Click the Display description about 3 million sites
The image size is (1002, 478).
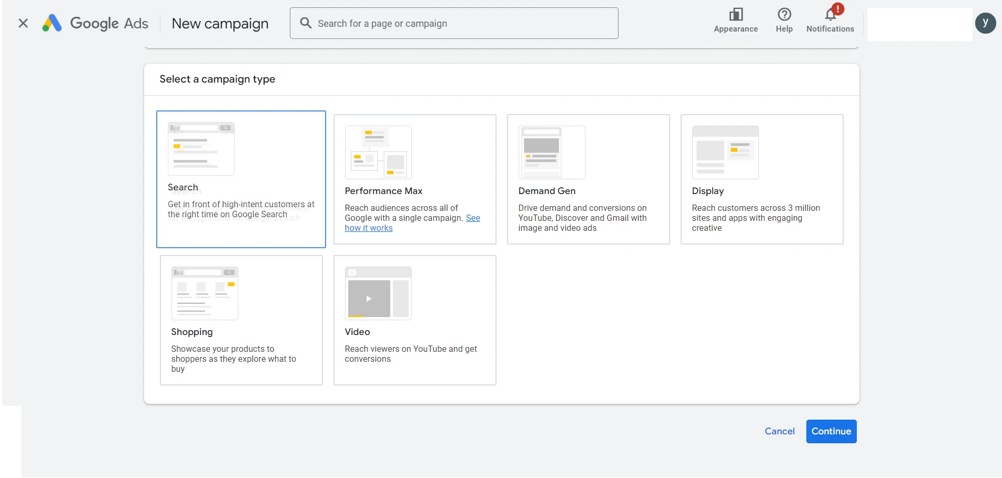[x=756, y=218]
